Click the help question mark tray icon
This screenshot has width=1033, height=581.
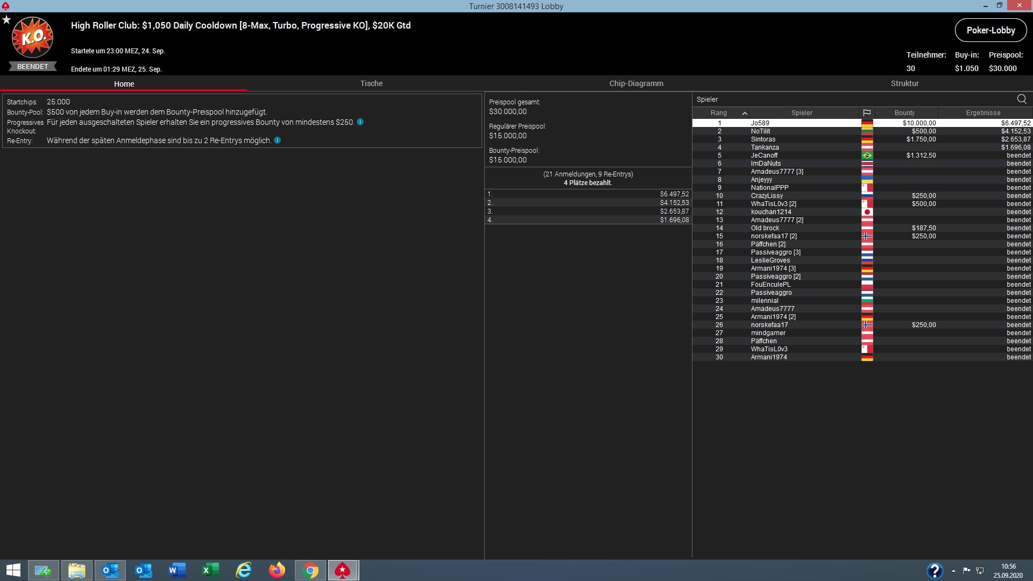(935, 570)
